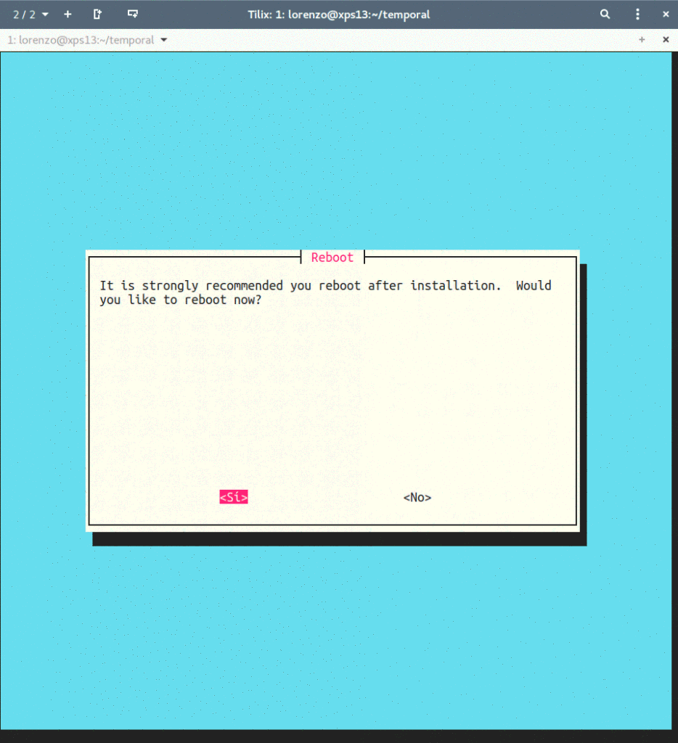Close the current terminal tab
678x743 pixels.
tap(666, 40)
